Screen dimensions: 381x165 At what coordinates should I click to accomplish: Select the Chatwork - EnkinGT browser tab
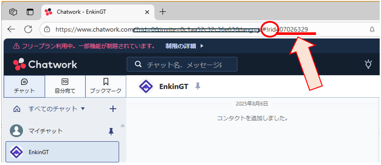point(98,12)
